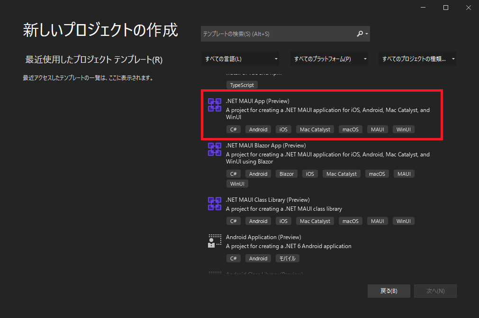Minimize the dialog window

pos(423,7)
